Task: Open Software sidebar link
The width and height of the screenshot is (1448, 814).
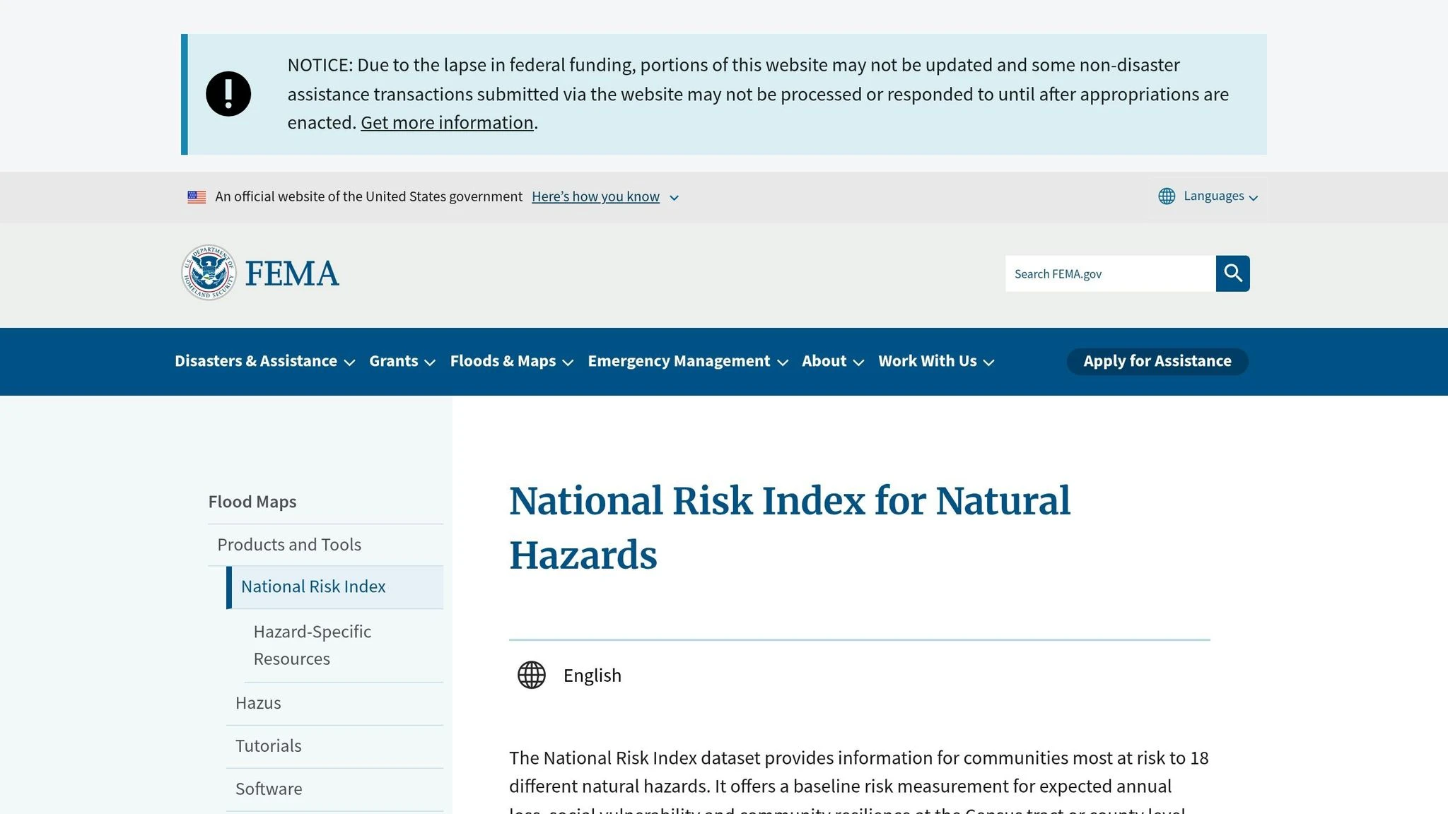Action: (x=269, y=789)
